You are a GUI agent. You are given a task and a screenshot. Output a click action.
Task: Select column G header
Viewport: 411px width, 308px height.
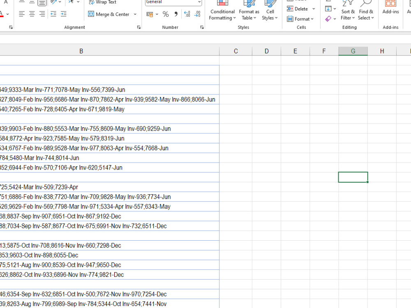click(353, 51)
